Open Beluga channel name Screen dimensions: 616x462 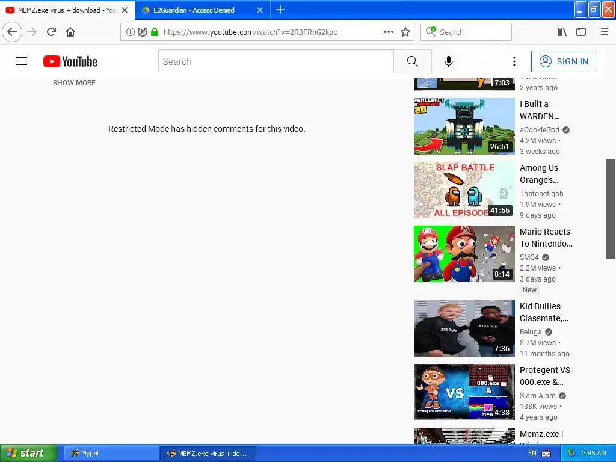(x=531, y=332)
